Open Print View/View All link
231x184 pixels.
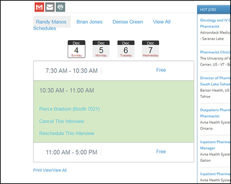50,170
